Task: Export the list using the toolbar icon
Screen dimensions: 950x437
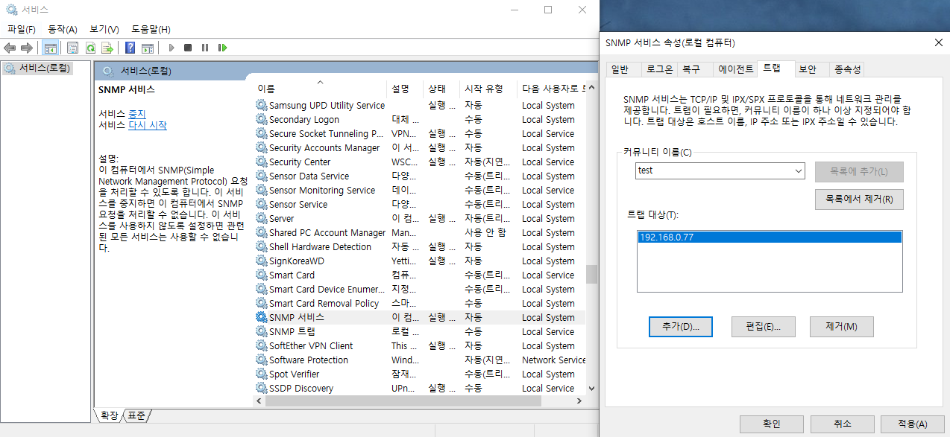Action: point(107,48)
